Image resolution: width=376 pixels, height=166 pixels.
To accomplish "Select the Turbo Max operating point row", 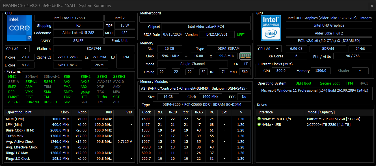I will click(x=69, y=136).
